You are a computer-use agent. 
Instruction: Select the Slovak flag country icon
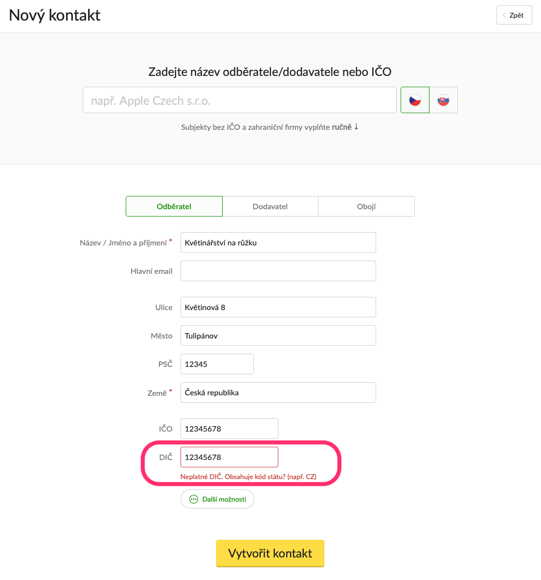[443, 100]
